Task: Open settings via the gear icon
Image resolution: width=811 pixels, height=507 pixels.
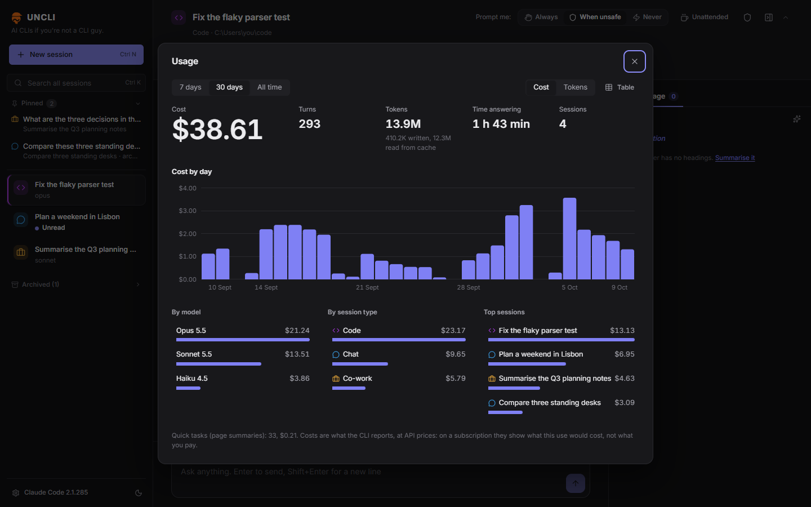Action: pos(16,492)
